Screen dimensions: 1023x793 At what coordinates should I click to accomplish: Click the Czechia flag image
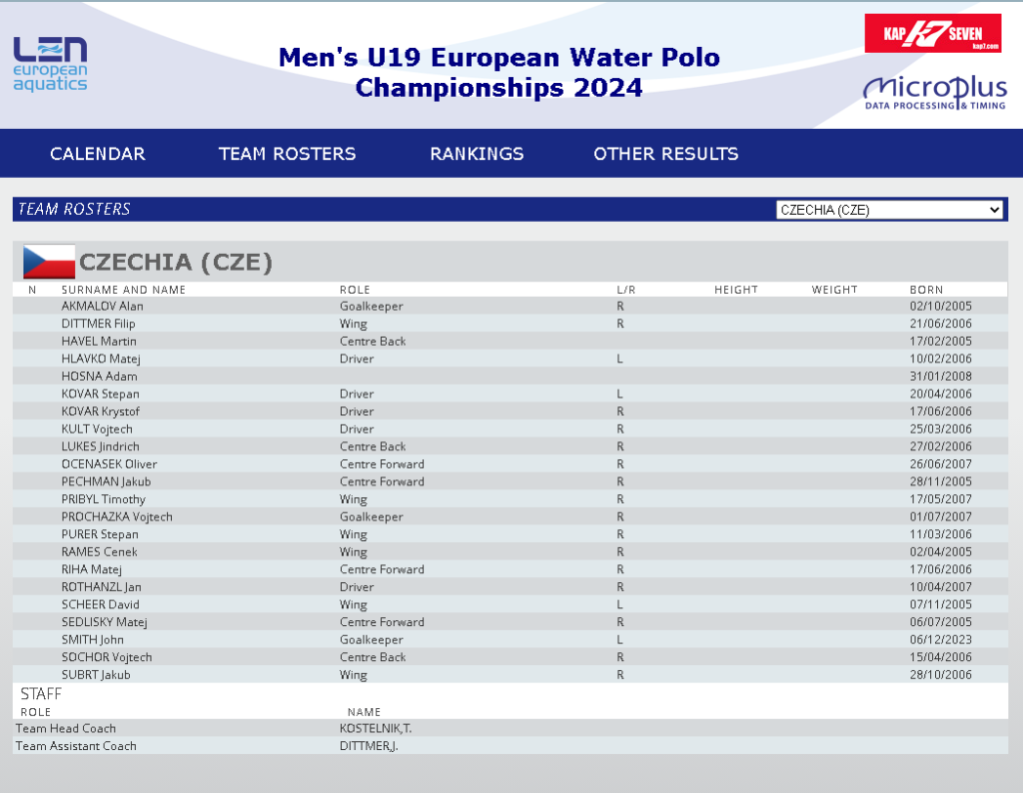tap(49, 262)
